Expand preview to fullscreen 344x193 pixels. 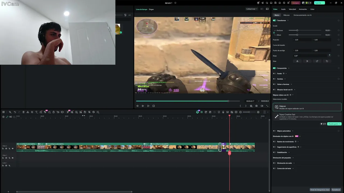(x=267, y=106)
